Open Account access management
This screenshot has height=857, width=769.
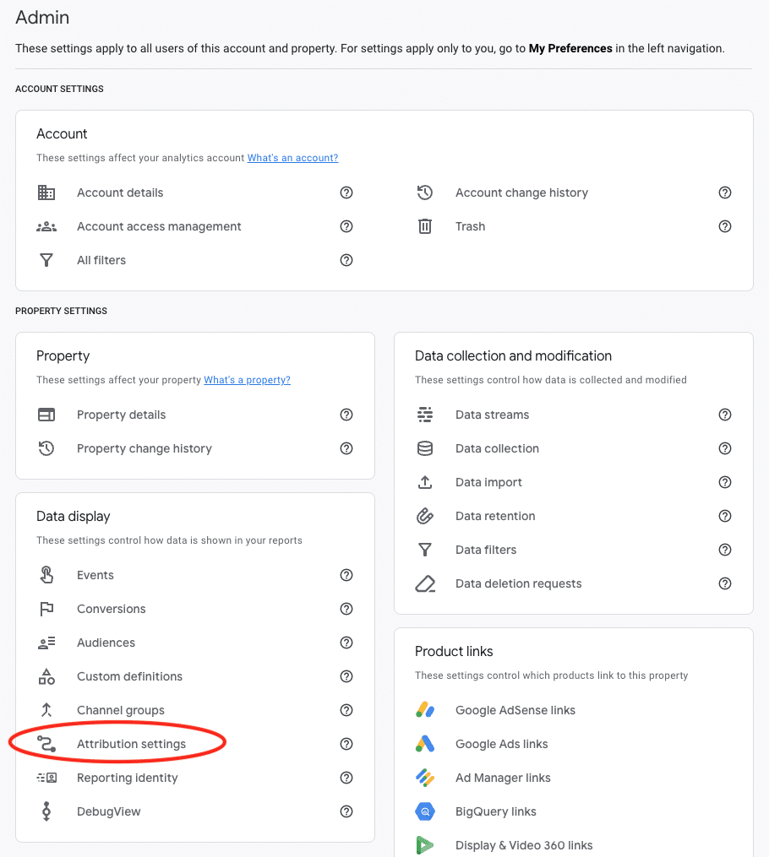157,226
